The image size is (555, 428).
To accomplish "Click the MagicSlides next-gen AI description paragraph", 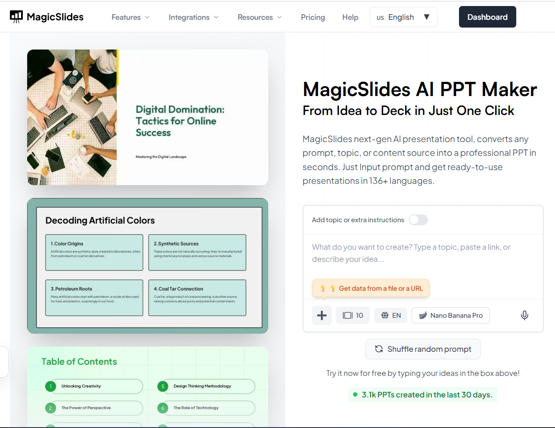I will pos(420,160).
